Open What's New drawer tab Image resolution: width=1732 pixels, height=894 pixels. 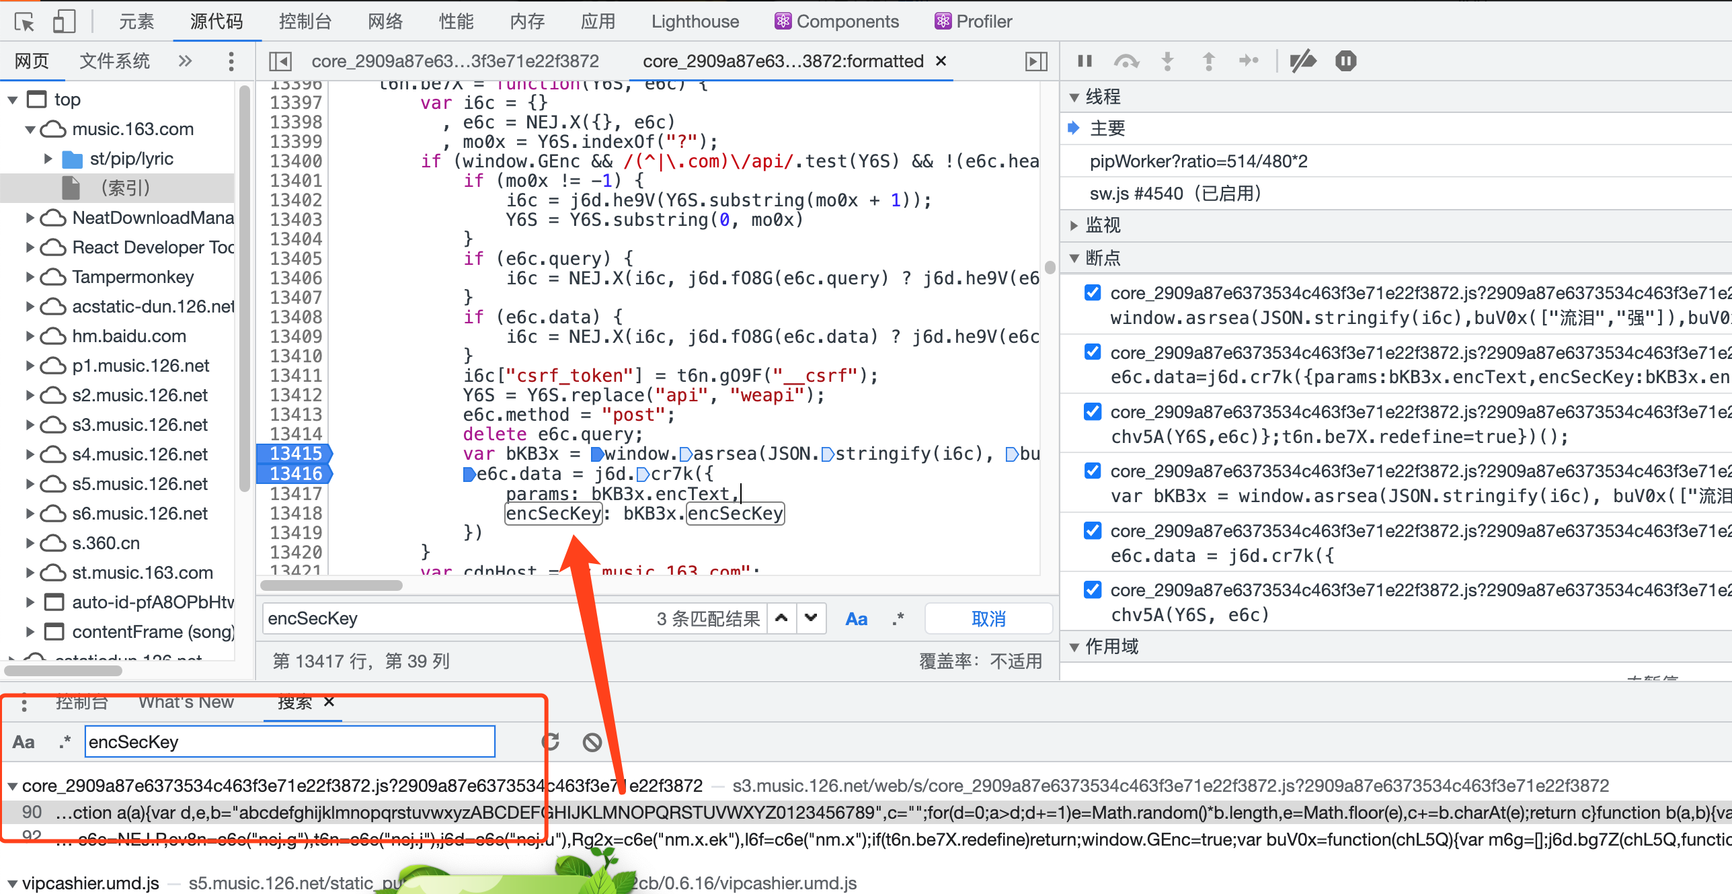[x=186, y=702]
